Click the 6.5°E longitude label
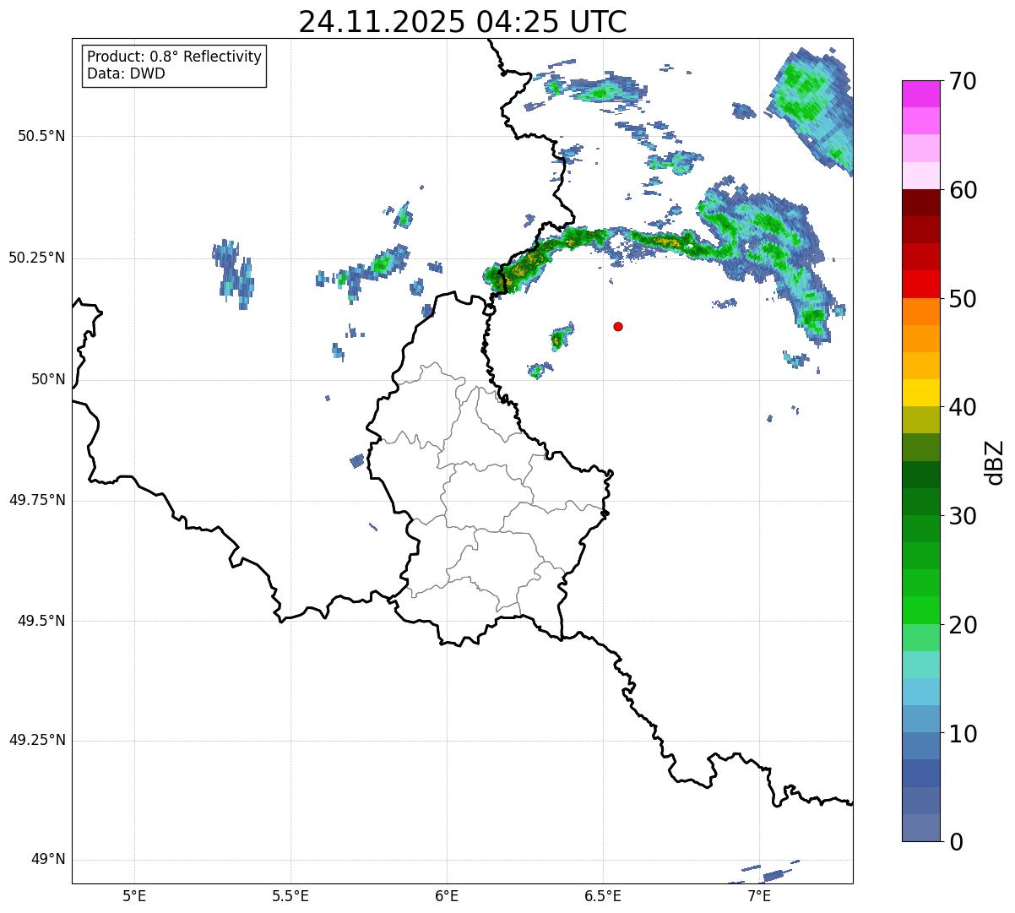 (x=603, y=895)
